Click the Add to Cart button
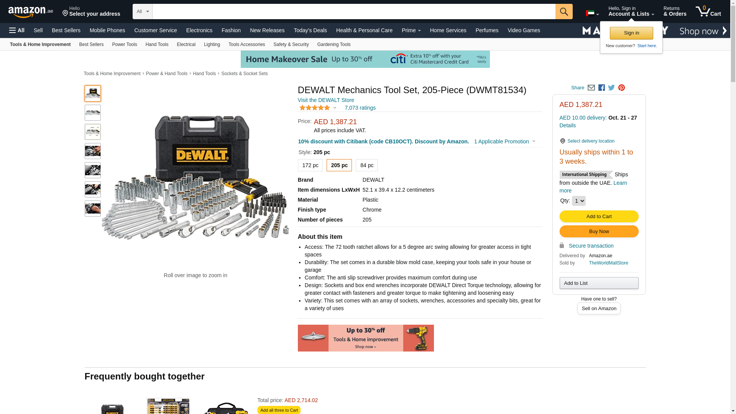 [x=599, y=217]
